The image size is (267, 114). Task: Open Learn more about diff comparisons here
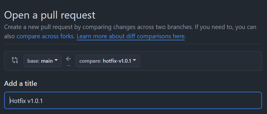click(131, 36)
